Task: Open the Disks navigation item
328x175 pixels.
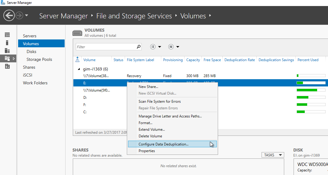Action: [x=31, y=52]
